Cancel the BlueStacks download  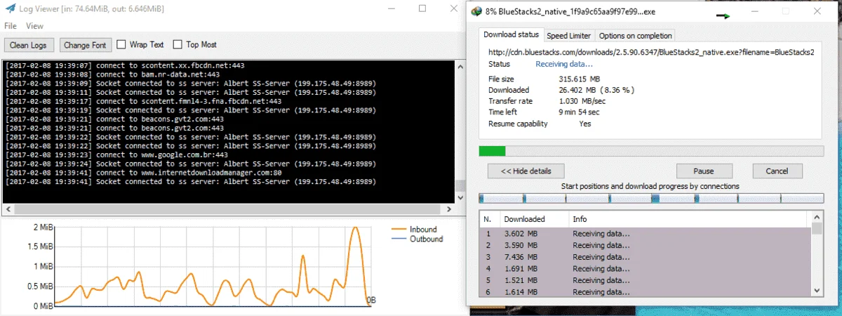(777, 171)
